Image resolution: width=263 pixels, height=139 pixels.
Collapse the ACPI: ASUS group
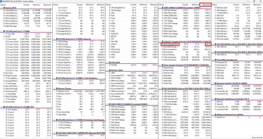click(107, 62)
